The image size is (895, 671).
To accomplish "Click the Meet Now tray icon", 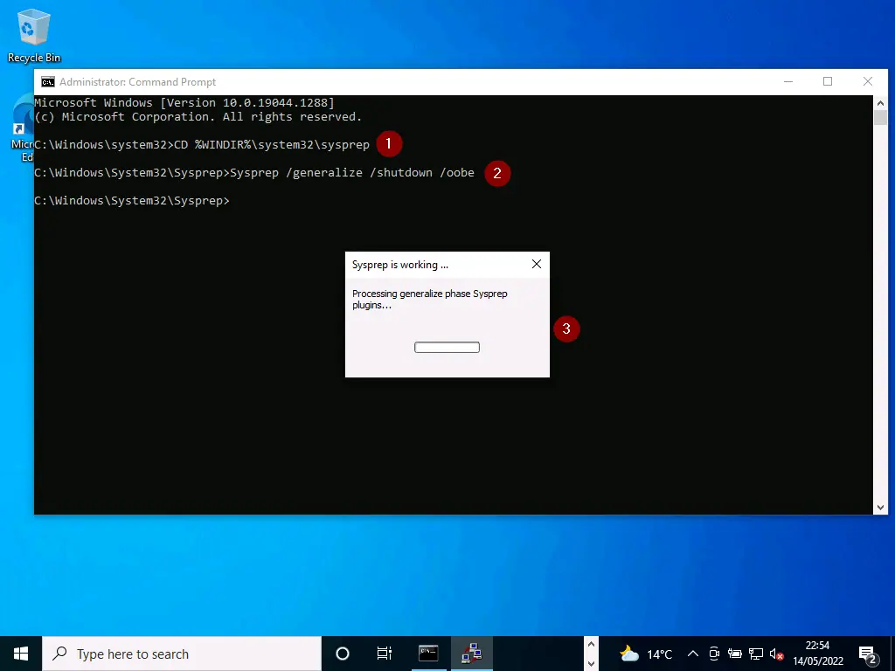I will [x=714, y=654].
